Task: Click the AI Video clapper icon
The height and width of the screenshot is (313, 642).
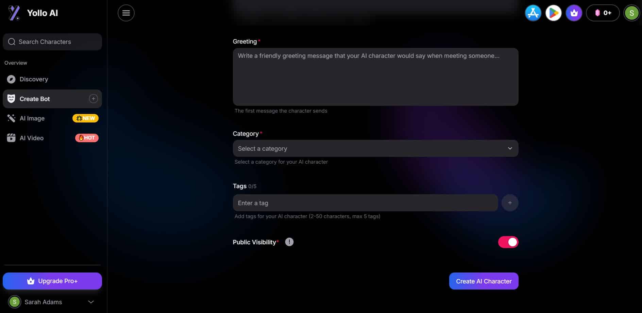Action: pyautogui.click(x=11, y=138)
